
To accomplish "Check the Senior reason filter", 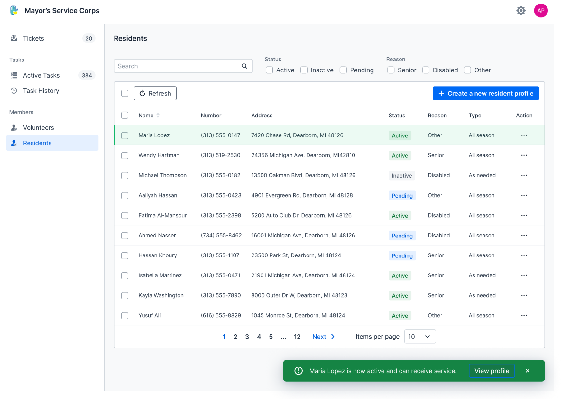I will tap(391, 70).
